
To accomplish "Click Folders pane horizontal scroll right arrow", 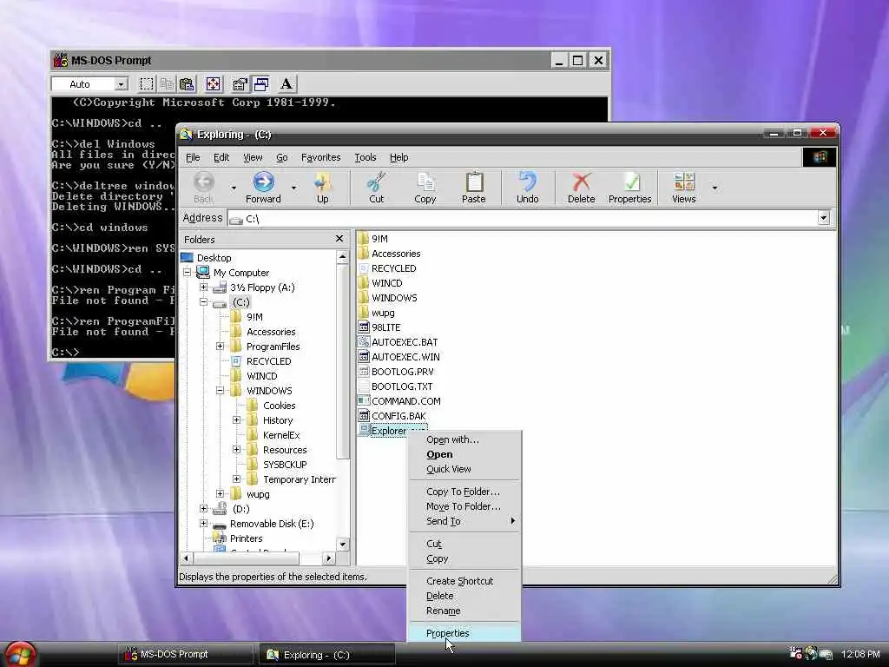I will (328, 558).
